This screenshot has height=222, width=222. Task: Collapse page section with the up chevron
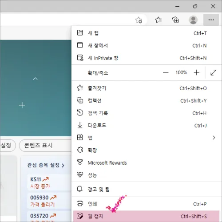pos(35,79)
